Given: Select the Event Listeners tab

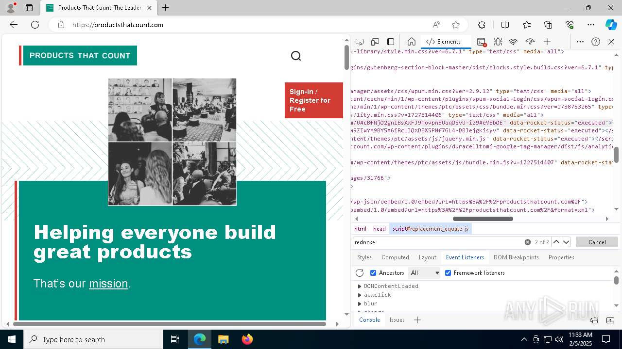Looking at the screenshot, I should point(465,257).
